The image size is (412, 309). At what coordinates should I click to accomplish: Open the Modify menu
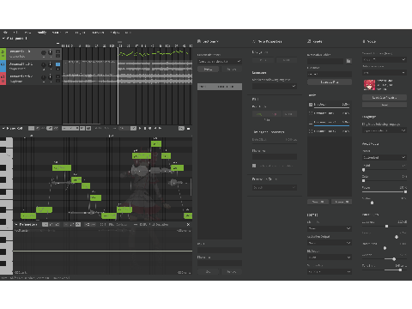pyautogui.click(x=42, y=33)
